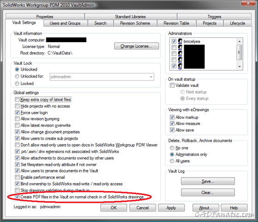Open the Projects tab

click(x=210, y=23)
